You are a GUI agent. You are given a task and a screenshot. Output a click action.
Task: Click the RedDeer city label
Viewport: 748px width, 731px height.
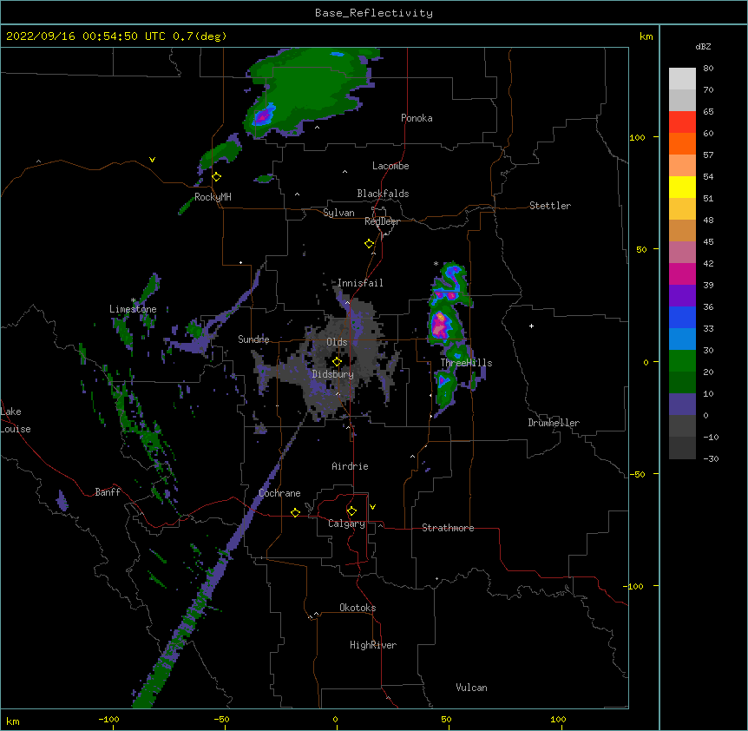click(x=382, y=221)
